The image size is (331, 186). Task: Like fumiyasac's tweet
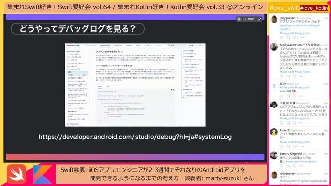point(295,76)
